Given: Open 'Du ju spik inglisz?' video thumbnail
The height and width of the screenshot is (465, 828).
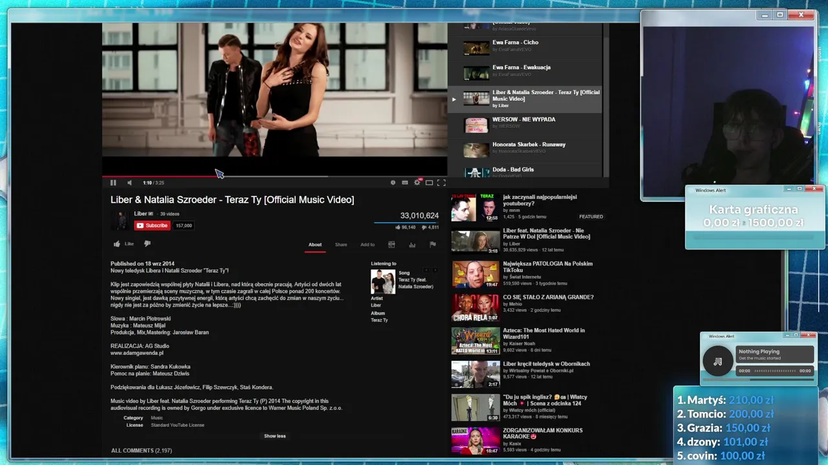Looking at the screenshot, I should [475, 408].
